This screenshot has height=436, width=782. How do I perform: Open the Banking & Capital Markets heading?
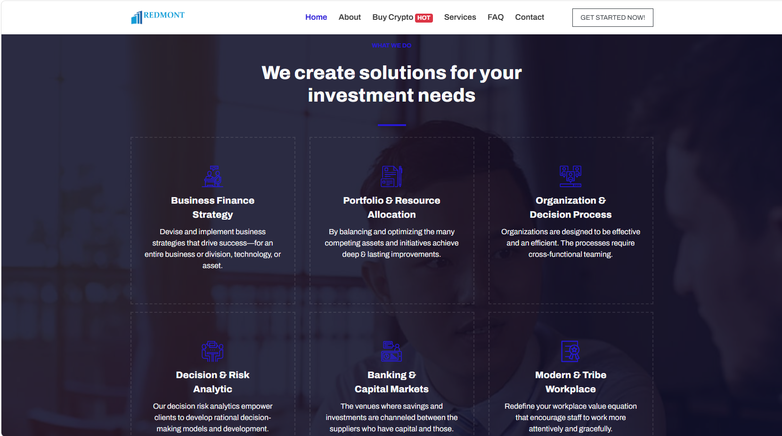point(392,382)
